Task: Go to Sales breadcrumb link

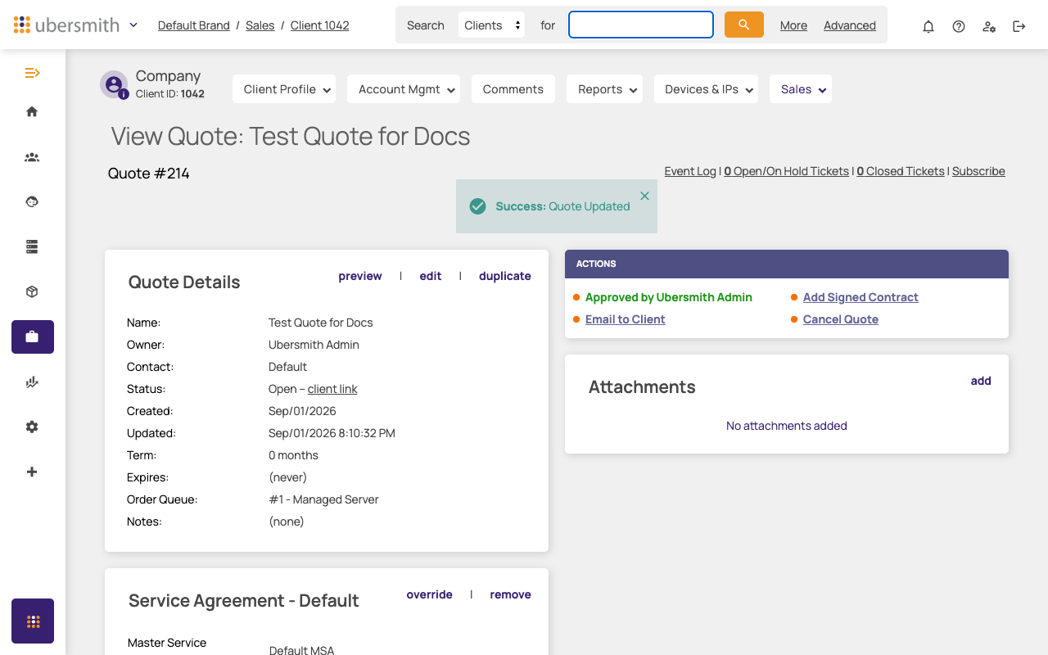Action: tap(260, 25)
